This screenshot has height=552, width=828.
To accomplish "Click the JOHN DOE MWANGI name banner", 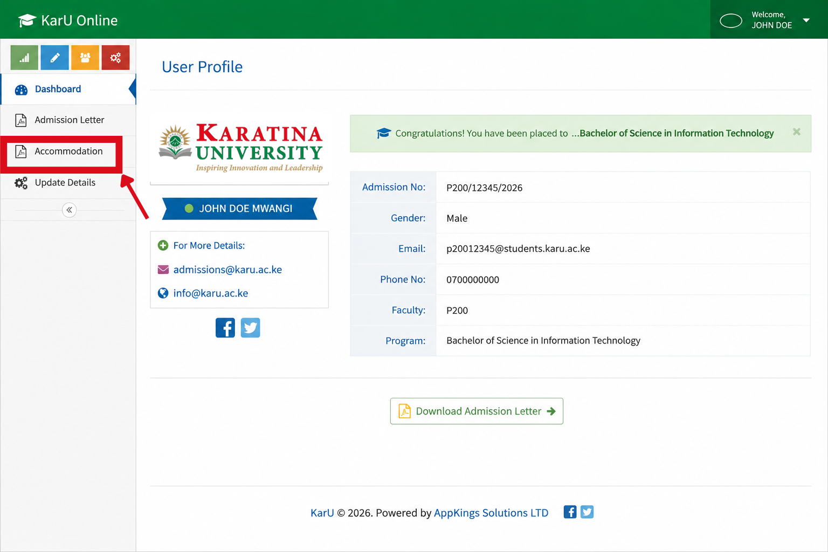I will click(x=240, y=209).
